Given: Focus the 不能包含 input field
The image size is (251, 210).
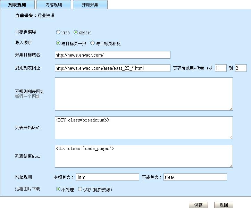Looking at the screenshot, I should point(195,177).
